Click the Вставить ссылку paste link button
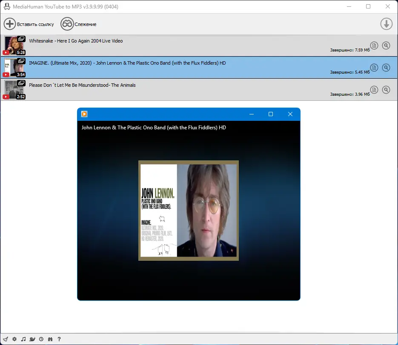The width and height of the screenshot is (398, 345). click(x=29, y=24)
